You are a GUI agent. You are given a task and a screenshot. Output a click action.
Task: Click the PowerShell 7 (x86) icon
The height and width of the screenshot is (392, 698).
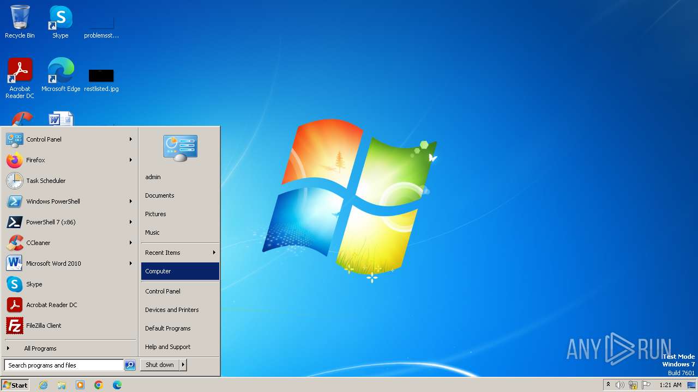click(x=15, y=222)
